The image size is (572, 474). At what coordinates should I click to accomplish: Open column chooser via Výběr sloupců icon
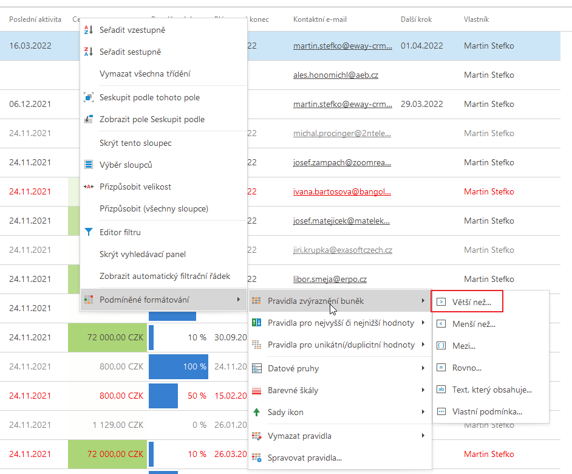[x=89, y=165]
